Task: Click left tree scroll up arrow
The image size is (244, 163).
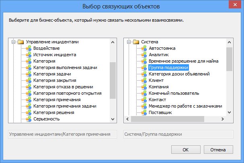Action: [113, 42]
